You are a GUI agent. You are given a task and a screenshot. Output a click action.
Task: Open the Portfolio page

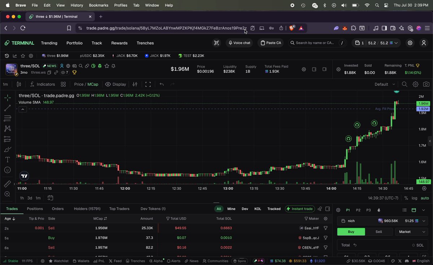pos(74,43)
